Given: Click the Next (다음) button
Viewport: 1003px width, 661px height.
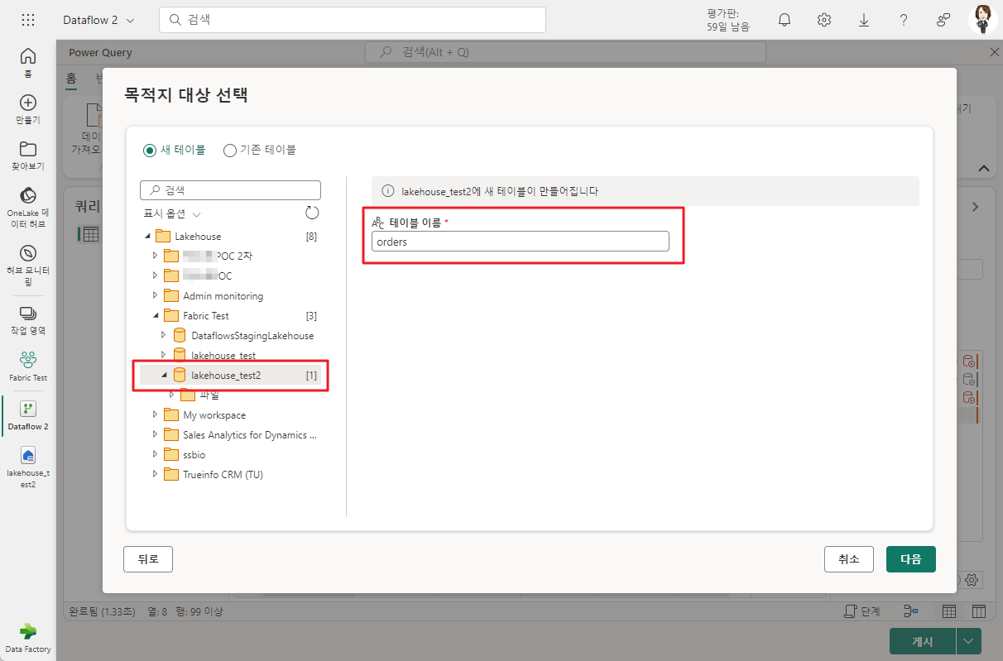Looking at the screenshot, I should (x=911, y=559).
